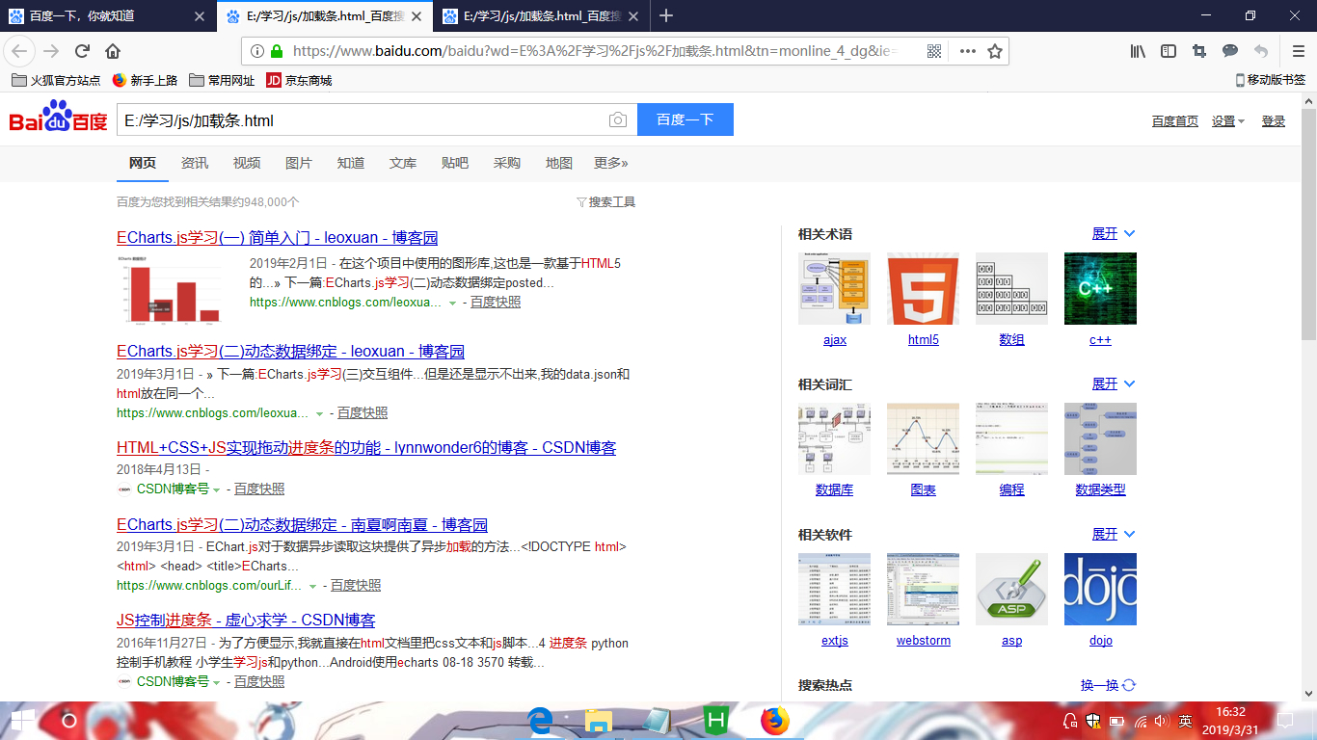The height and width of the screenshot is (740, 1317).
Task: Open Microsoft Edge from the taskbar
Action: click(x=540, y=720)
